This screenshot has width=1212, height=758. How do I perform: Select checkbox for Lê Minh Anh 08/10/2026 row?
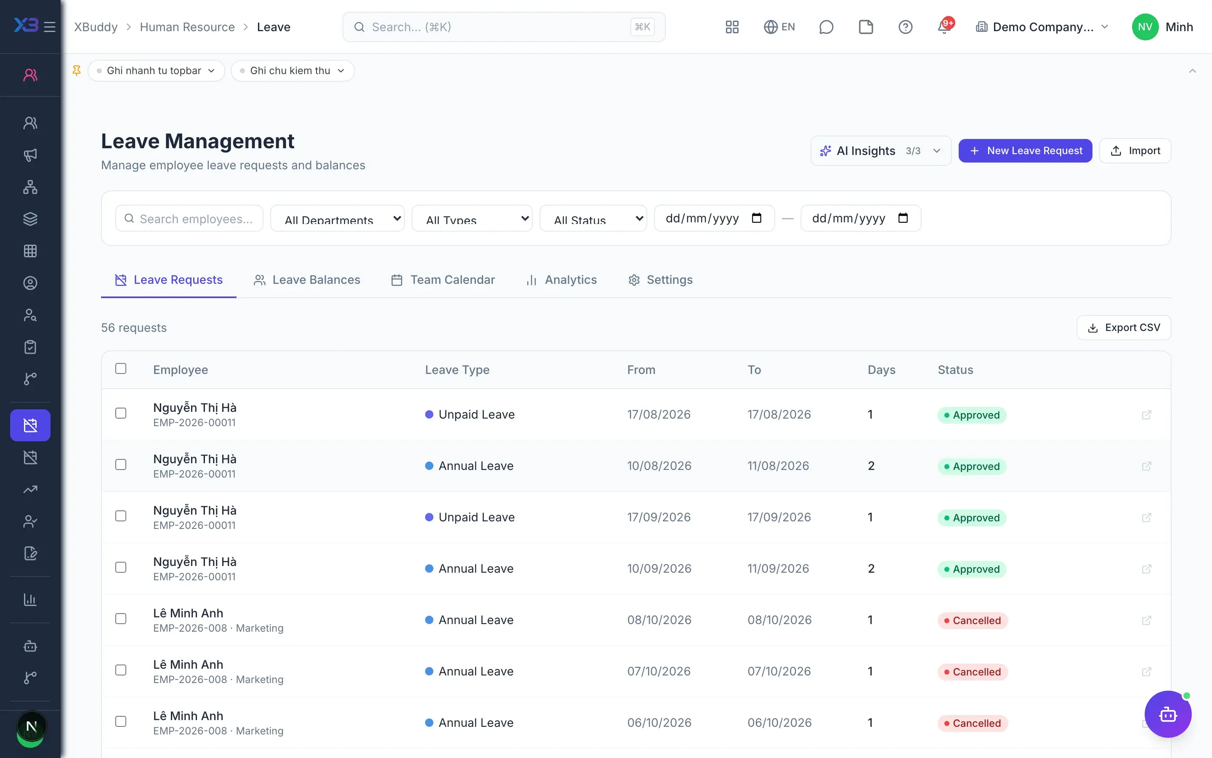tap(121, 619)
